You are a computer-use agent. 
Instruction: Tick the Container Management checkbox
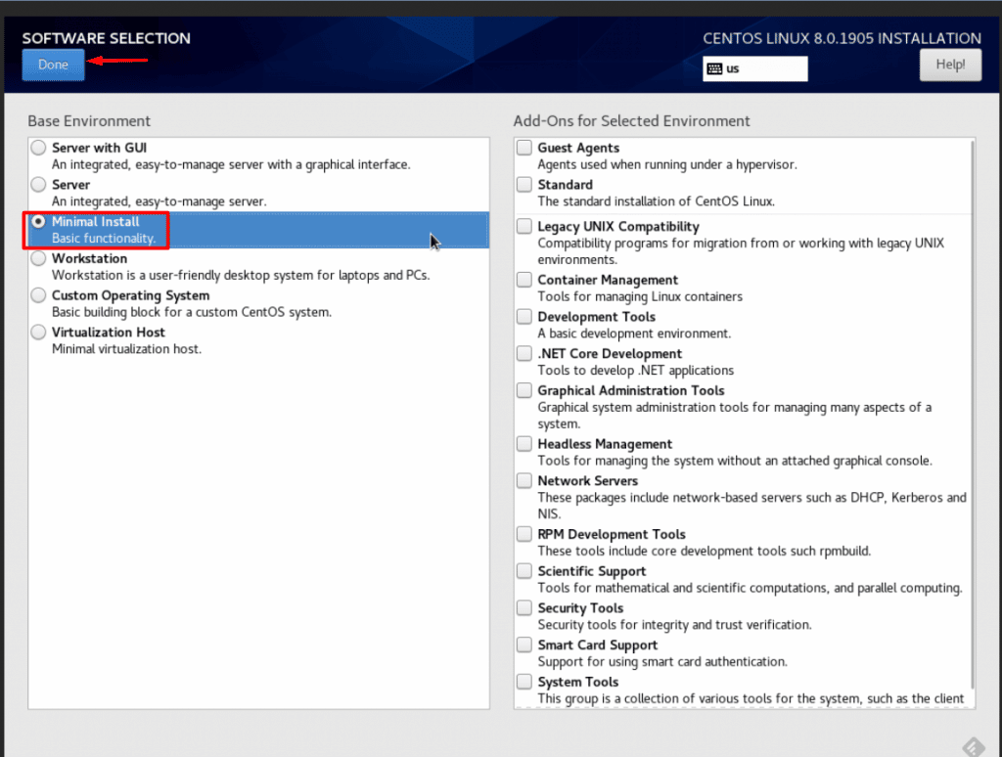point(524,280)
